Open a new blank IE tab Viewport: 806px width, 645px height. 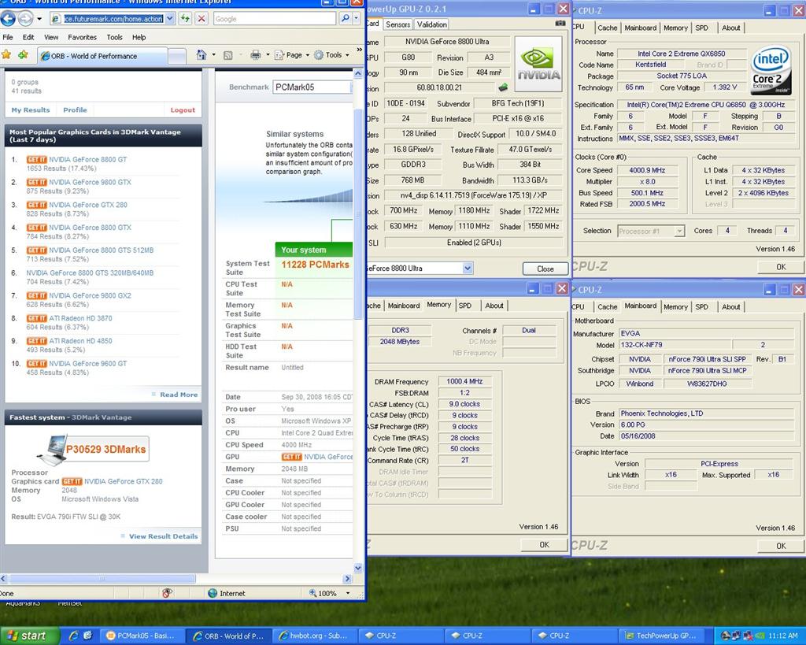coord(177,56)
